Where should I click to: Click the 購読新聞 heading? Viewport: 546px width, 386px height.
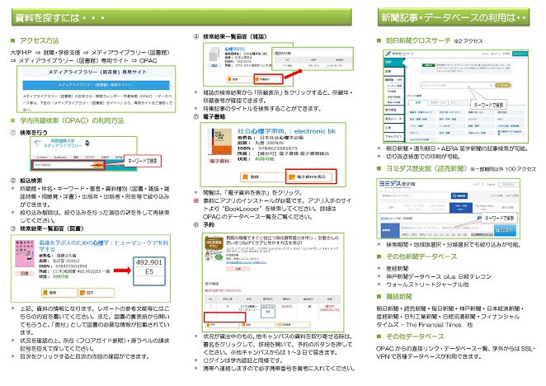(x=398, y=296)
